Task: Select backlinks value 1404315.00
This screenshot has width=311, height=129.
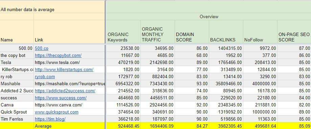Action: click(226, 49)
